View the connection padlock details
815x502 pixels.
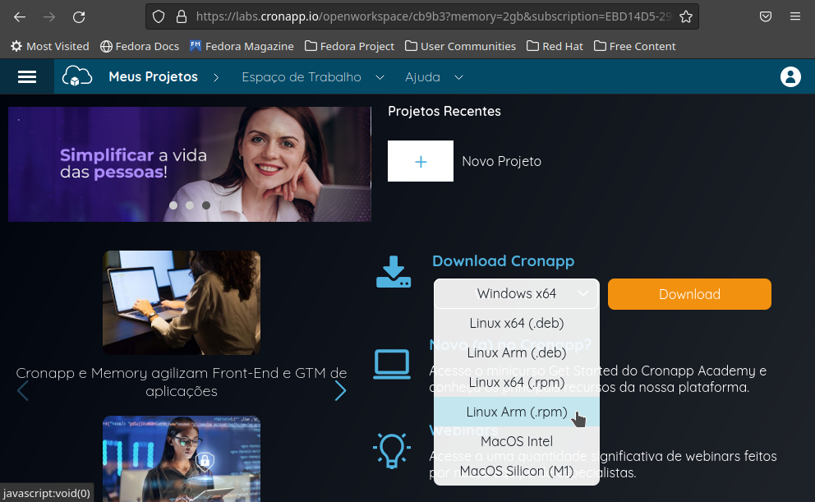(182, 17)
